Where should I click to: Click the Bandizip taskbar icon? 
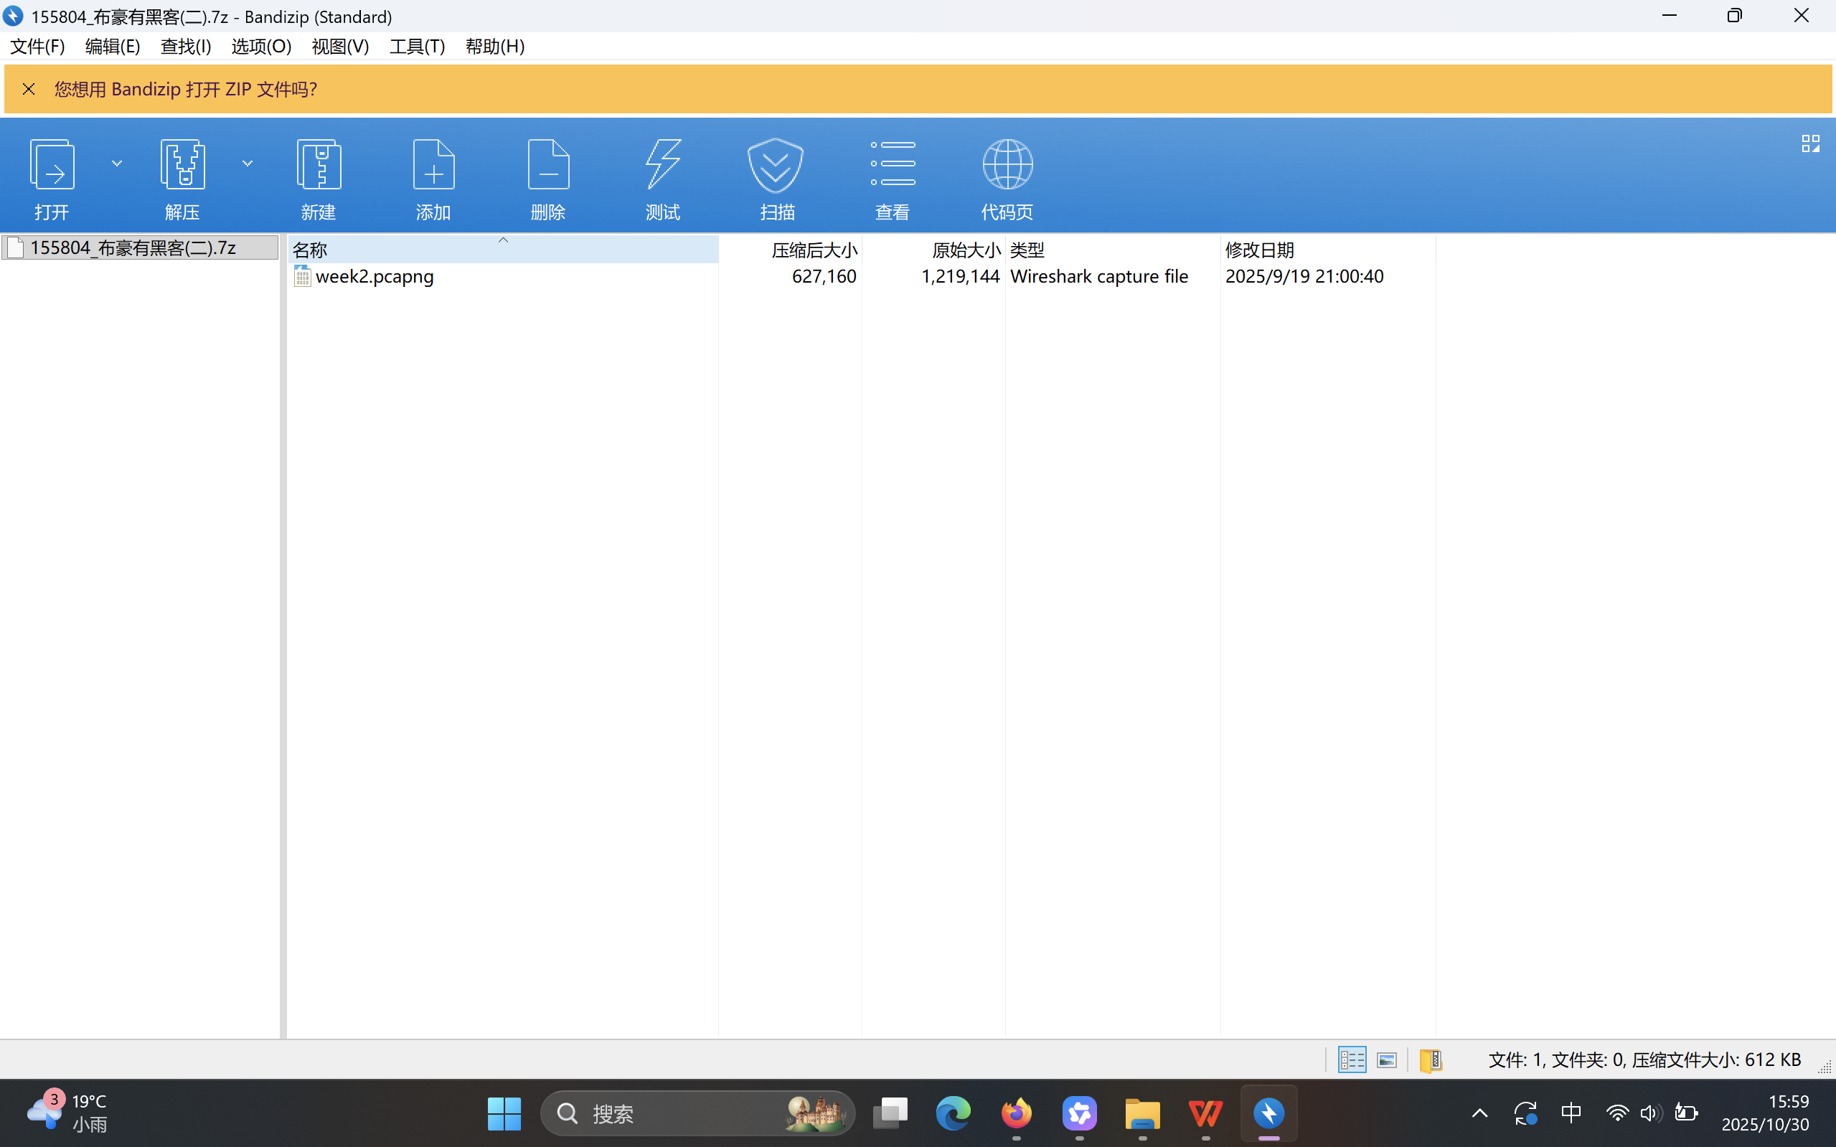pos(1268,1113)
